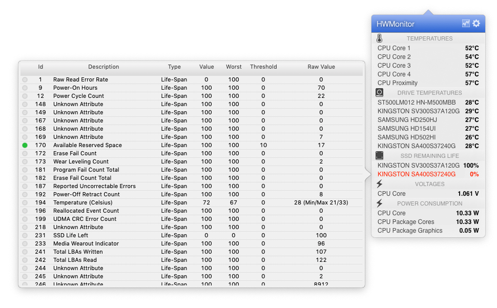Screen dimensions: 497x308
Task: Select KINGSTON SA400S37240G under Drive Temperatures
Action: click(428, 146)
